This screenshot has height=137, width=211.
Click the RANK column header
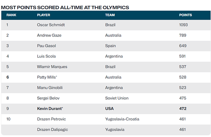11,15
